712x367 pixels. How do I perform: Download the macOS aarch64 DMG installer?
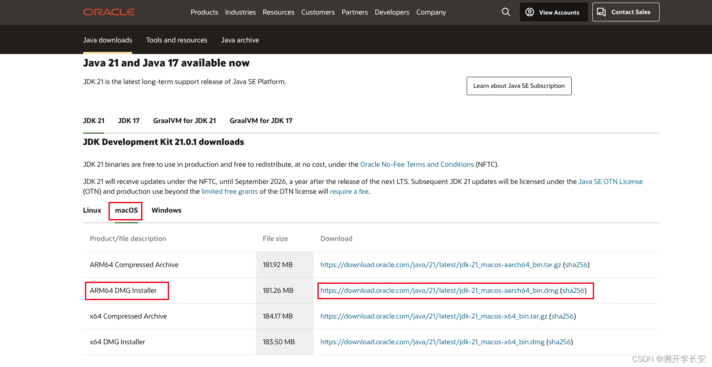click(439, 290)
